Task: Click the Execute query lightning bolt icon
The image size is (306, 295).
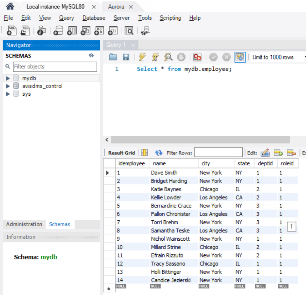Action: pos(142,57)
